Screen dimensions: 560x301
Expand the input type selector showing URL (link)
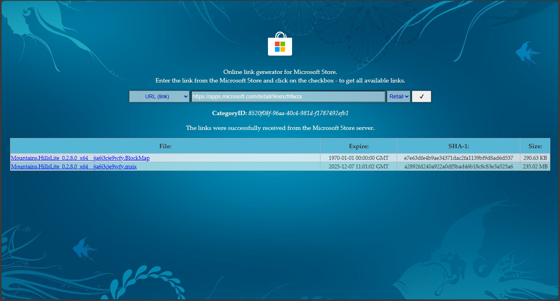(x=159, y=96)
